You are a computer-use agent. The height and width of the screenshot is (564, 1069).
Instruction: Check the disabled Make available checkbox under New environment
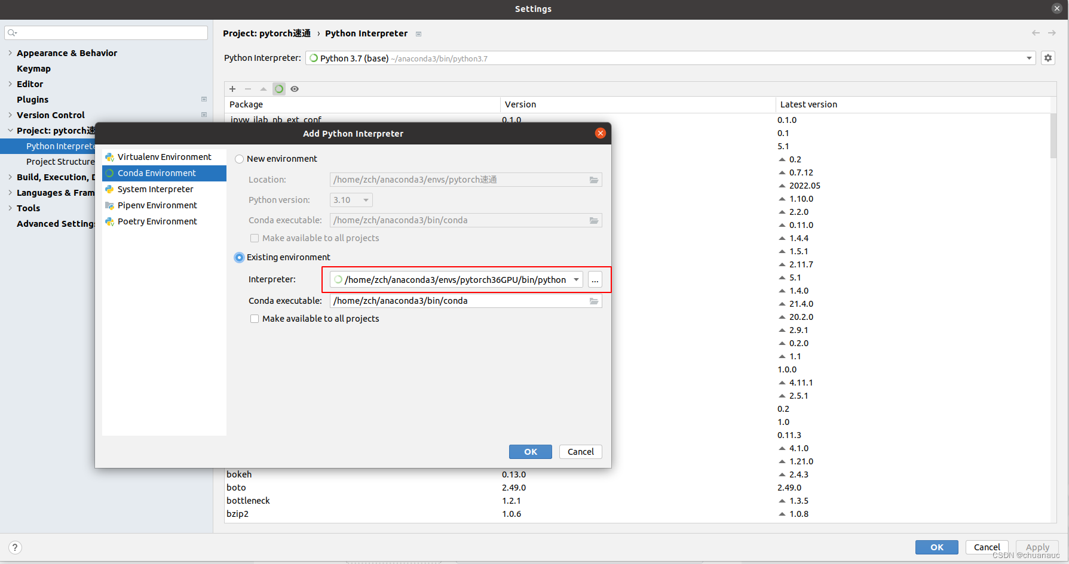tap(255, 238)
